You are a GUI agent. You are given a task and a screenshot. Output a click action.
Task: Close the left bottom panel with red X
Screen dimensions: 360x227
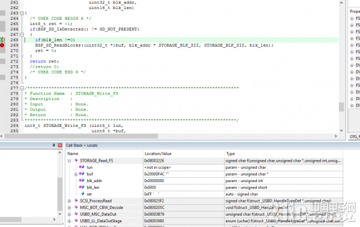coord(60,145)
